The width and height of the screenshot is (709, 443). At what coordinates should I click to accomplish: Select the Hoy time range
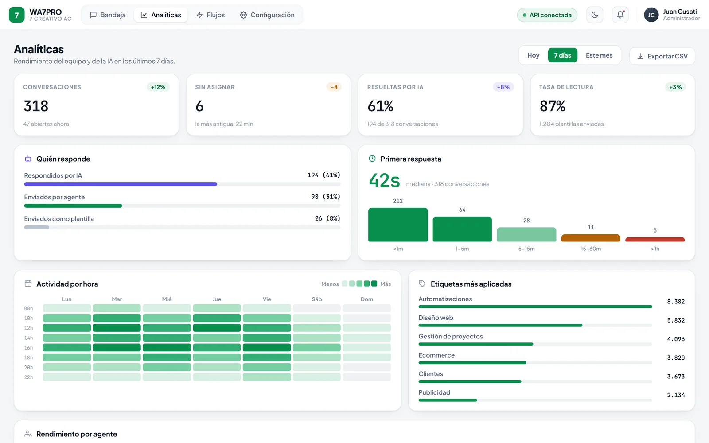(x=533, y=55)
